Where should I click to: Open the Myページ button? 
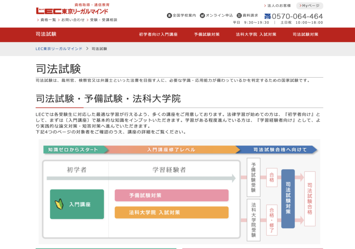310,6
